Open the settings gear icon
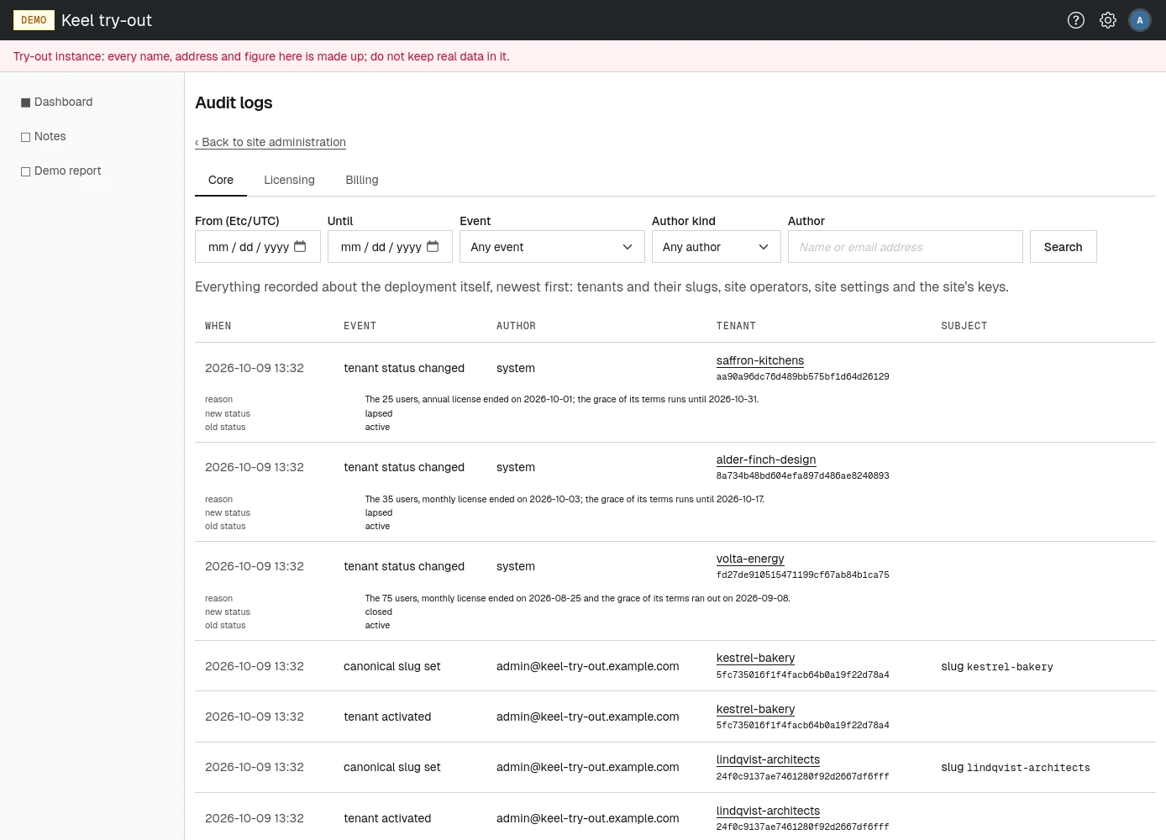This screenshot has height=840, width=1166. pos(1108,20)
